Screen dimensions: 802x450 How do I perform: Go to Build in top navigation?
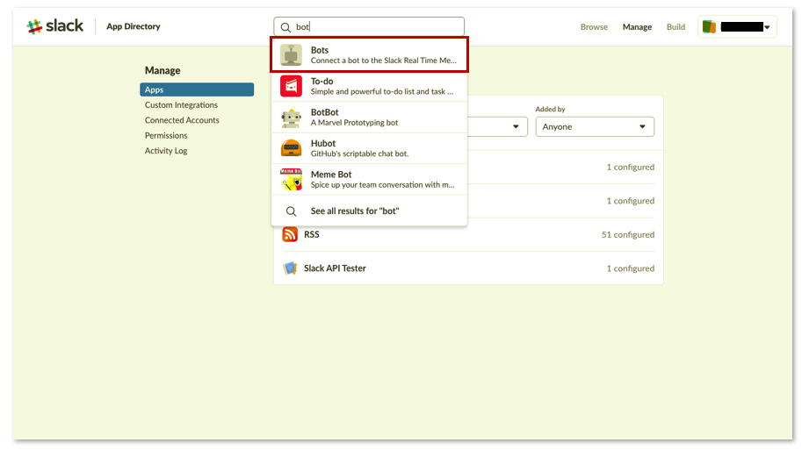click(x=676, y=27)
